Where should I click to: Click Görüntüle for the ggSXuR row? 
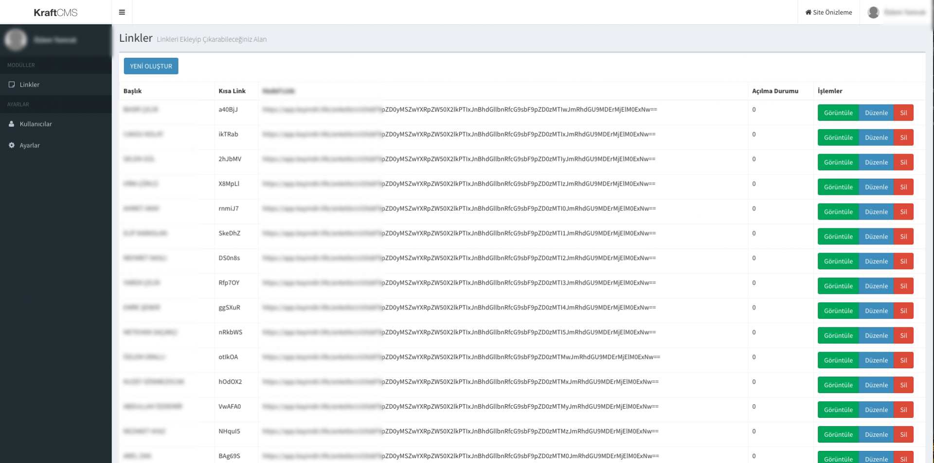pos(838,311)
